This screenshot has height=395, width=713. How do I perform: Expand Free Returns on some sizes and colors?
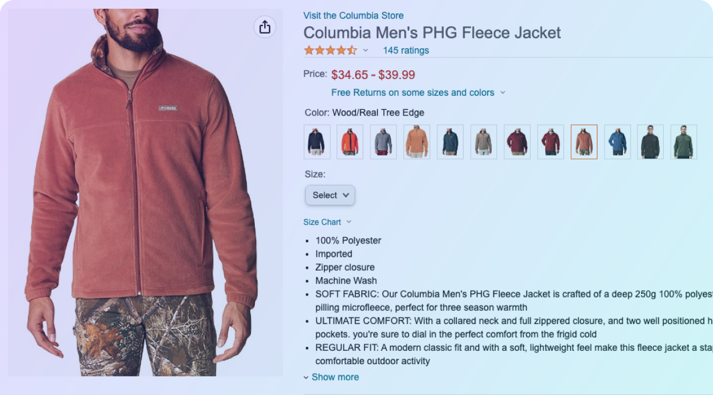coord(418,92)
